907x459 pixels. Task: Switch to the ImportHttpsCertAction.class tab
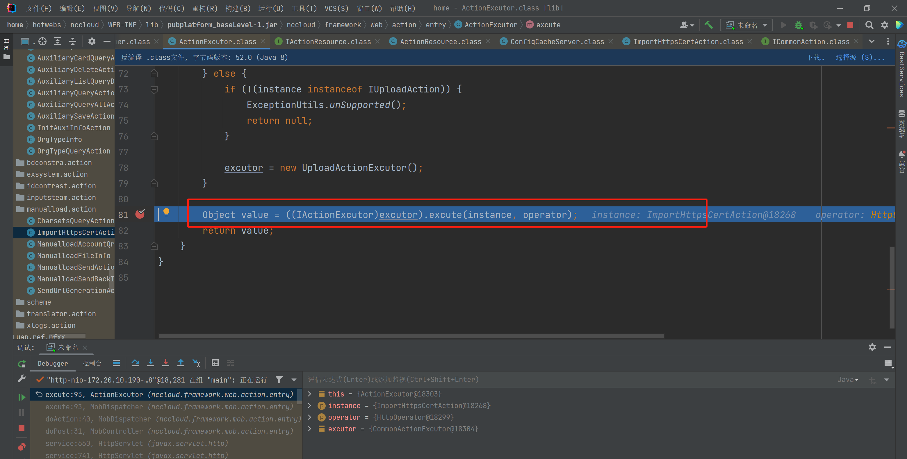[x=688, y=42]
